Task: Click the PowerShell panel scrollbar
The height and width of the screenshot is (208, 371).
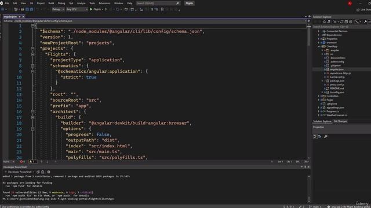Action: tap(309, 189)
